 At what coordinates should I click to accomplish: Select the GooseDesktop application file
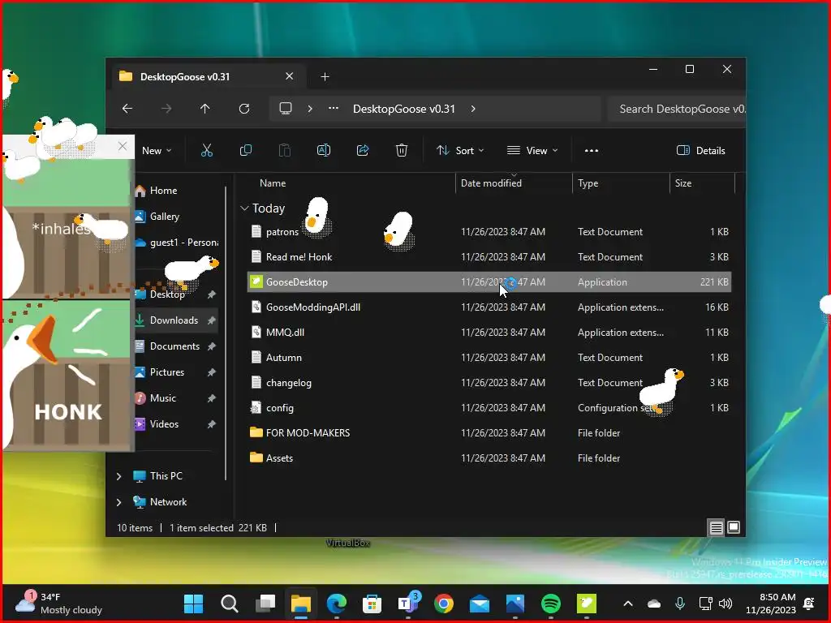489,281
